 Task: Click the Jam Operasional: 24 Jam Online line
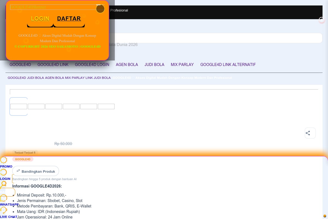(x=45, y=217)
